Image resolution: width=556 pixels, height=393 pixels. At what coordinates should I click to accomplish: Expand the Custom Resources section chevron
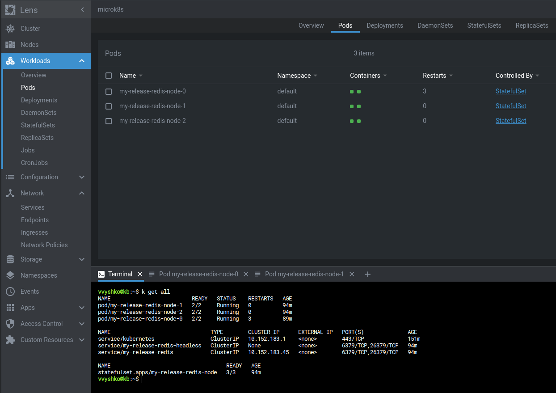82,340
